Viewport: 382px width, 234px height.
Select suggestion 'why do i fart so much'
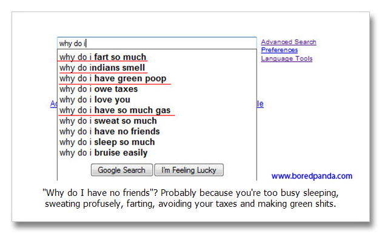coord(157,57)
